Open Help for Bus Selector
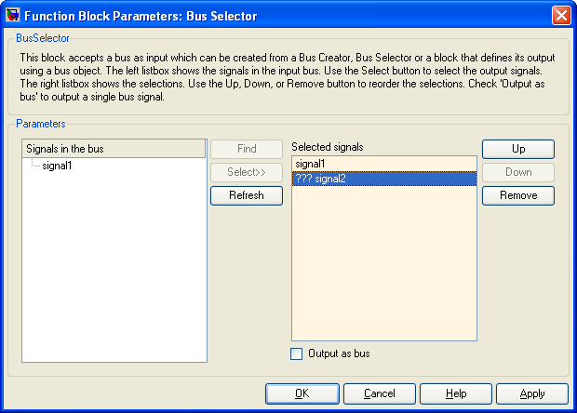 click(x=456, y=393)
